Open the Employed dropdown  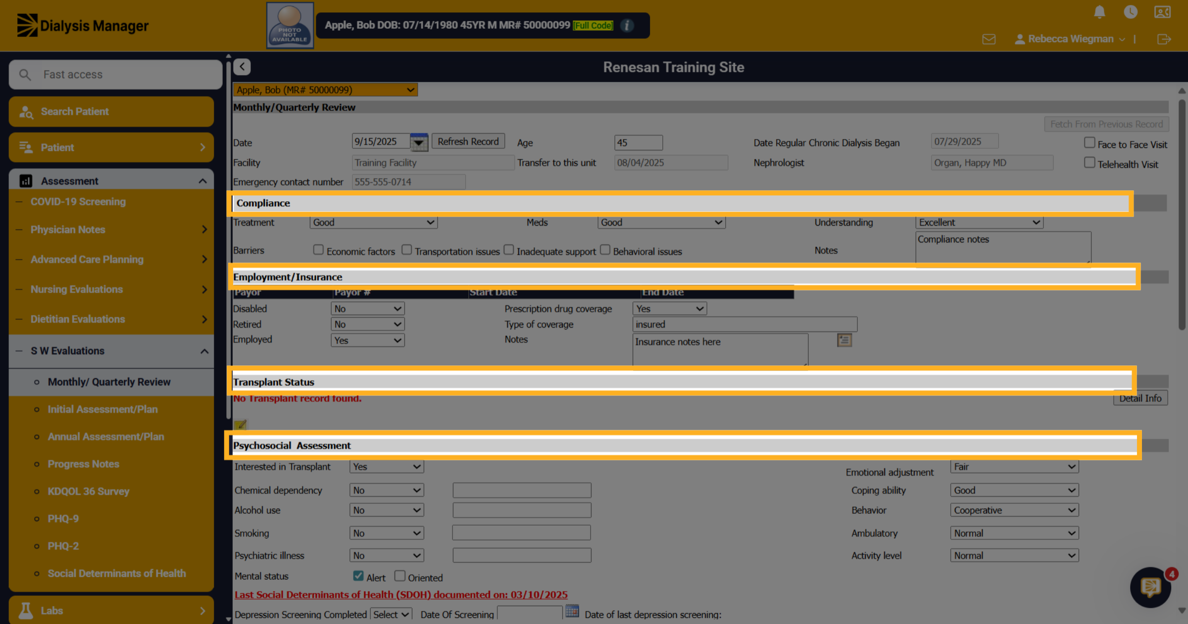click(367, 340)
